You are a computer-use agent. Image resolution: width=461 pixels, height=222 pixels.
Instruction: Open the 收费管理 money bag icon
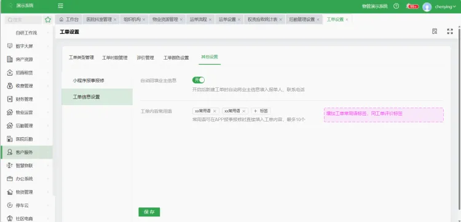10,85
